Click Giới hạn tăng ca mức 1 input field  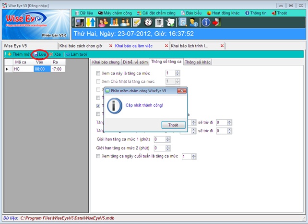coord(160,139)
